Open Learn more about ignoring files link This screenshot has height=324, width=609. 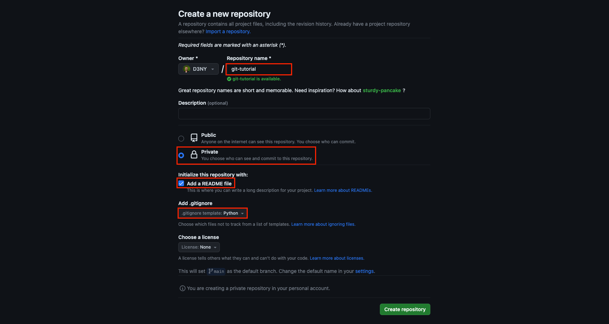click(323, 224)
